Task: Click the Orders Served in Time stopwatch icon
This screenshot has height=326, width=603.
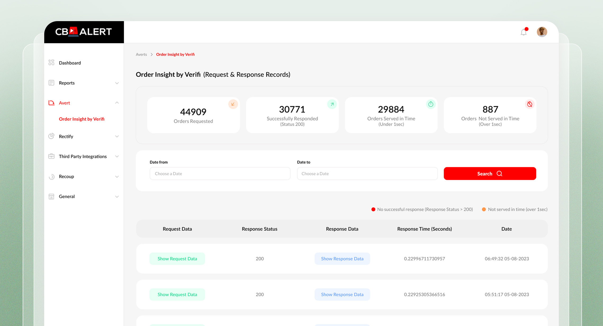Action: (431, 104)
